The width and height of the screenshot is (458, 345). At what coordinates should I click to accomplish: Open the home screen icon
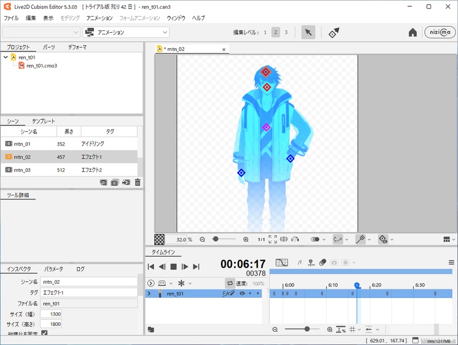pos(412,32)
